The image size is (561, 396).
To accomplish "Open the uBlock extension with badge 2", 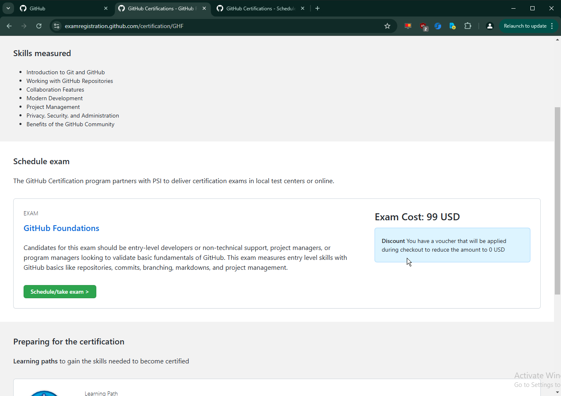I will 423,26.
